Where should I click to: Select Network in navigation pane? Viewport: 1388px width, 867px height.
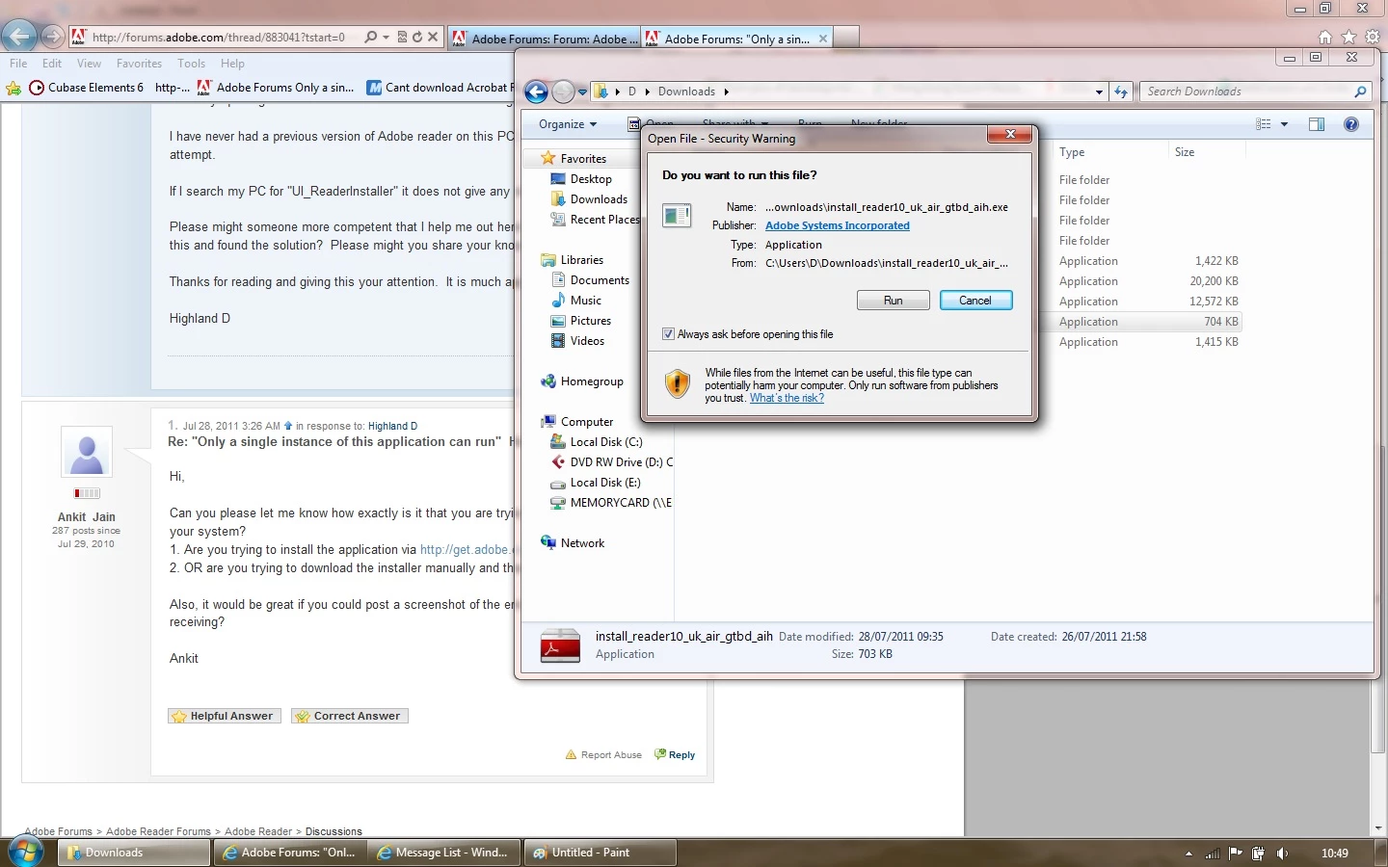click(573, 543)
